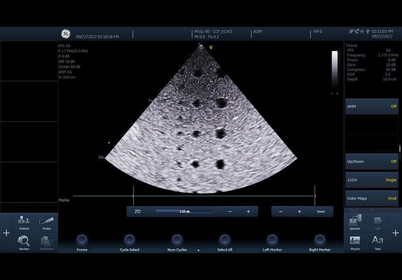
Task: Open the Physio trace icon
Action: pyautogui.click(x=355, y=242)
